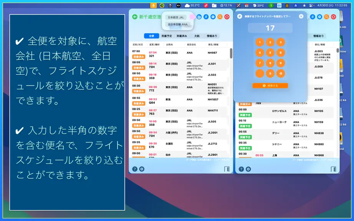Click red refresh icon in left window
The height and width of the screenshot is (221, 354).
[x=227, y=16]
